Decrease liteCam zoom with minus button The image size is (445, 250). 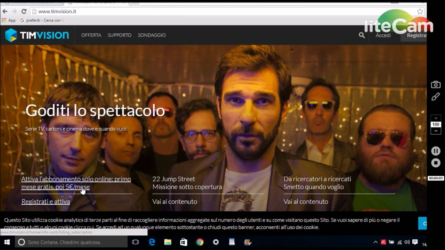point(436,131)
